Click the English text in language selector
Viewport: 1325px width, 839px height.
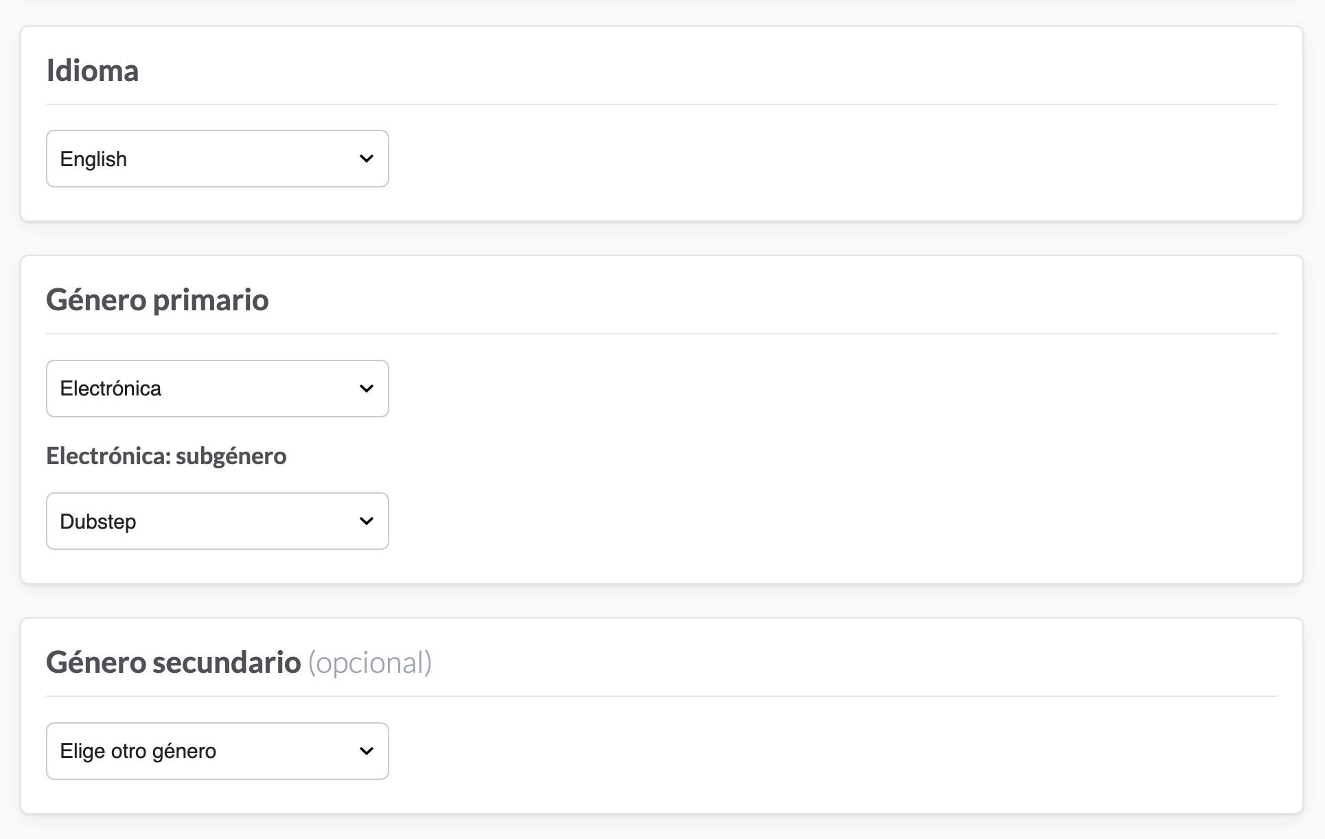click(x=93, y=159)
